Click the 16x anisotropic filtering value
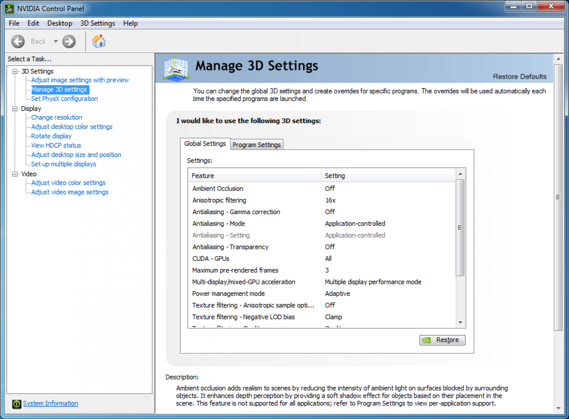Screen dimensions: 569x419 [330, 200]
